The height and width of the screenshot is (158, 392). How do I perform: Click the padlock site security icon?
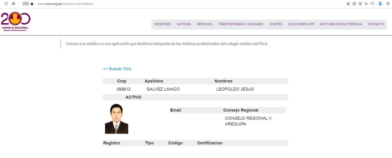coord(32,3)
